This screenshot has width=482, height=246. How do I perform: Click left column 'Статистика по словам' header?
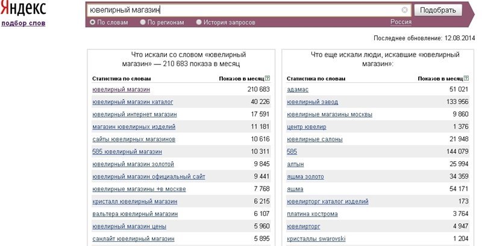pyautogui.click(x=122, y=79)
